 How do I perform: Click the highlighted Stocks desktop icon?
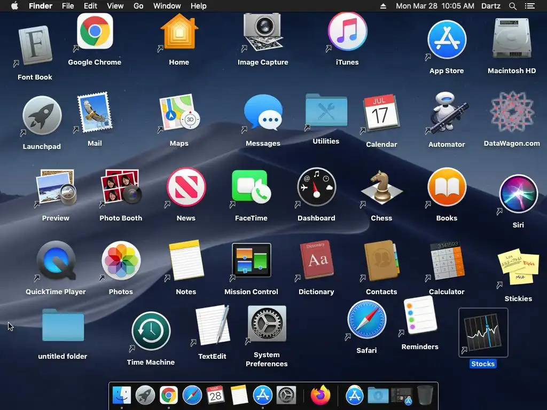483,333
